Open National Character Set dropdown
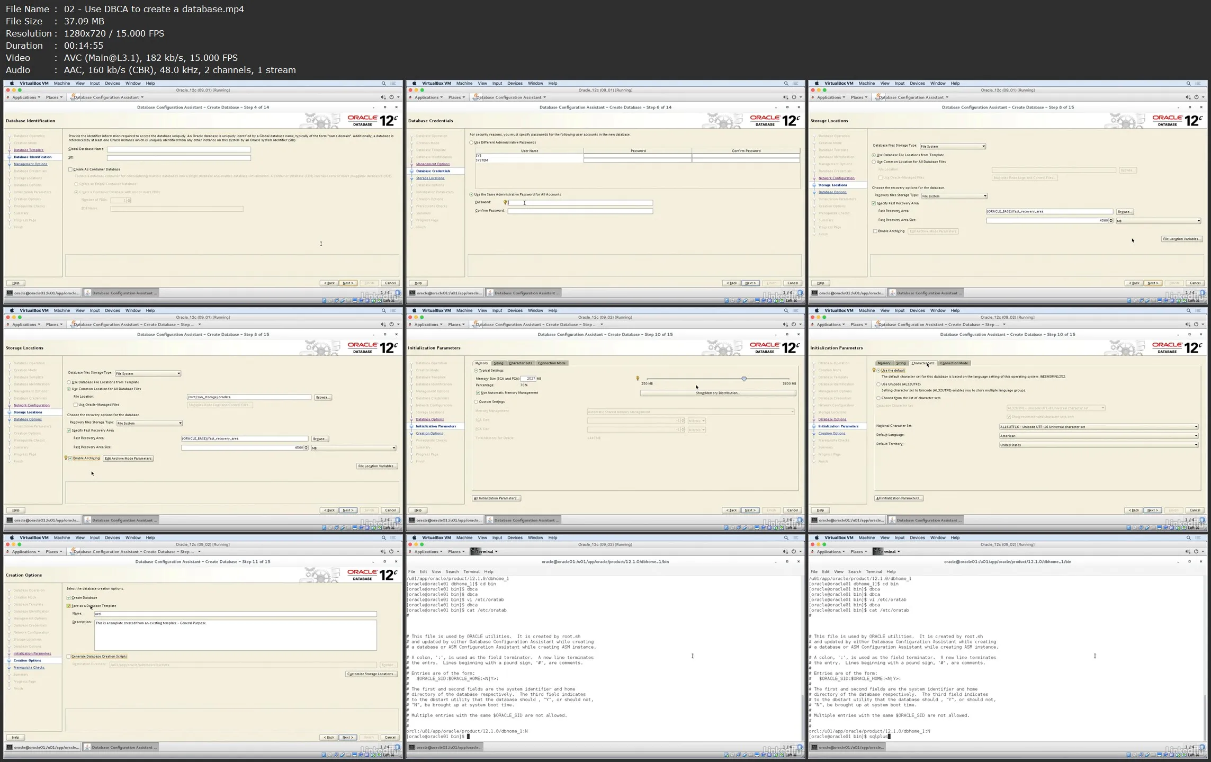 1099,427
